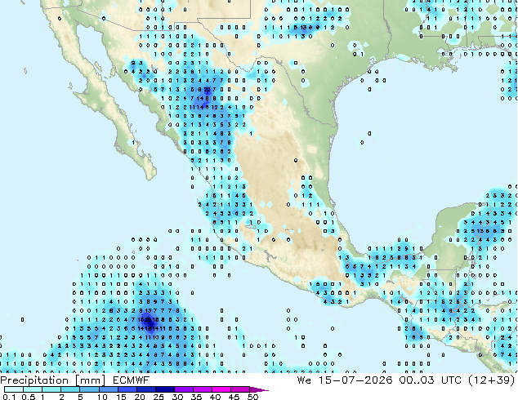Screen dimensions: 518x400
Task: Click the 0.1–0.5 mm legend swatch
Action: 14,389
